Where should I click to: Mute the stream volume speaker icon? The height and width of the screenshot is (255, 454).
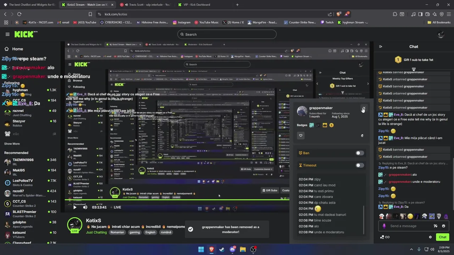(x=85, y=207)
